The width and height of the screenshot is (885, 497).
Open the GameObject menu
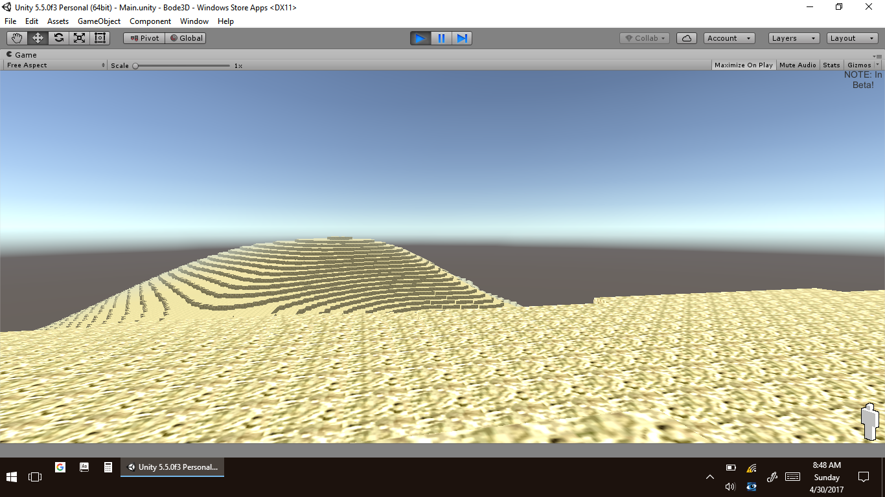[x=98, y=21]
